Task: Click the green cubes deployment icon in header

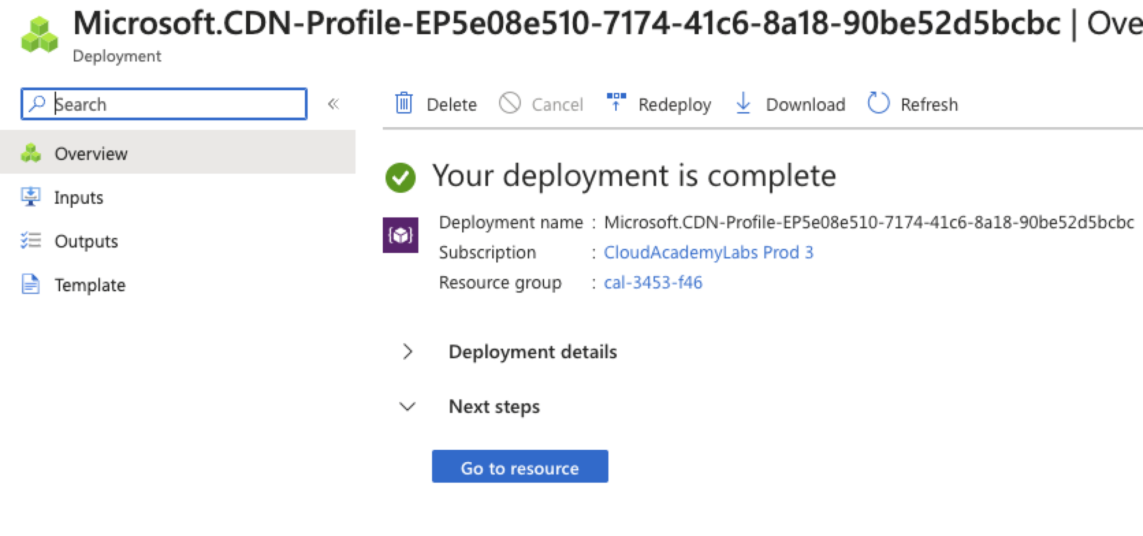Action: tap(40, 34)
